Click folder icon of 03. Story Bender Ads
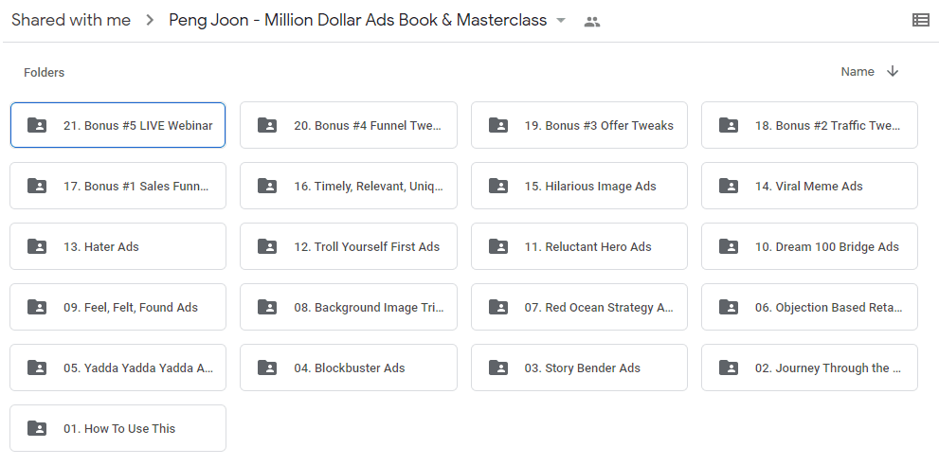939x466 pixels. (498, 367)
